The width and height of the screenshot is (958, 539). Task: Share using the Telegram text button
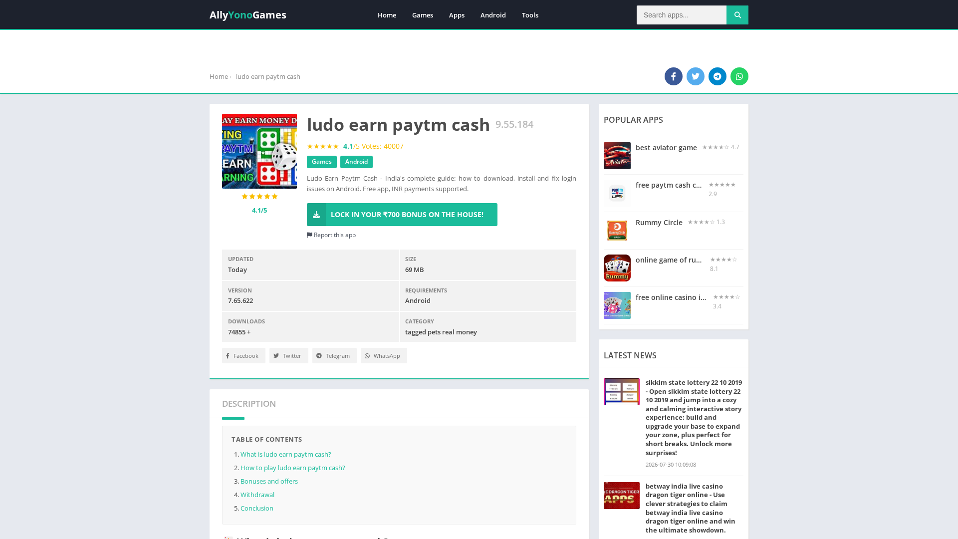(x=334, y=356)
